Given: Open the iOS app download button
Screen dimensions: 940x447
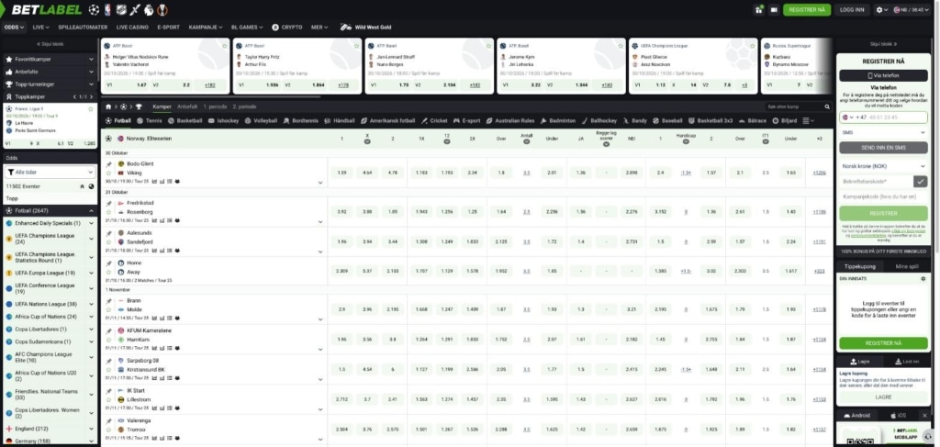Looking at the screenshot, I should 898,415.
